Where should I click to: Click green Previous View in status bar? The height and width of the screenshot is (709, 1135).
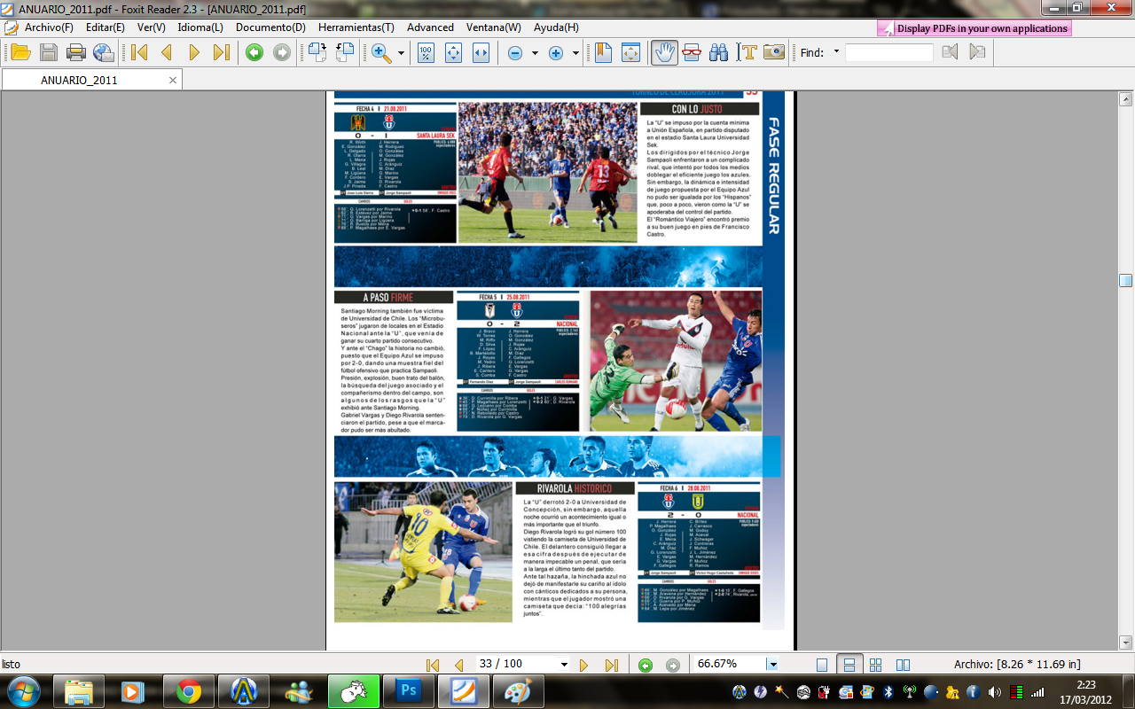(x=646, y=665)
